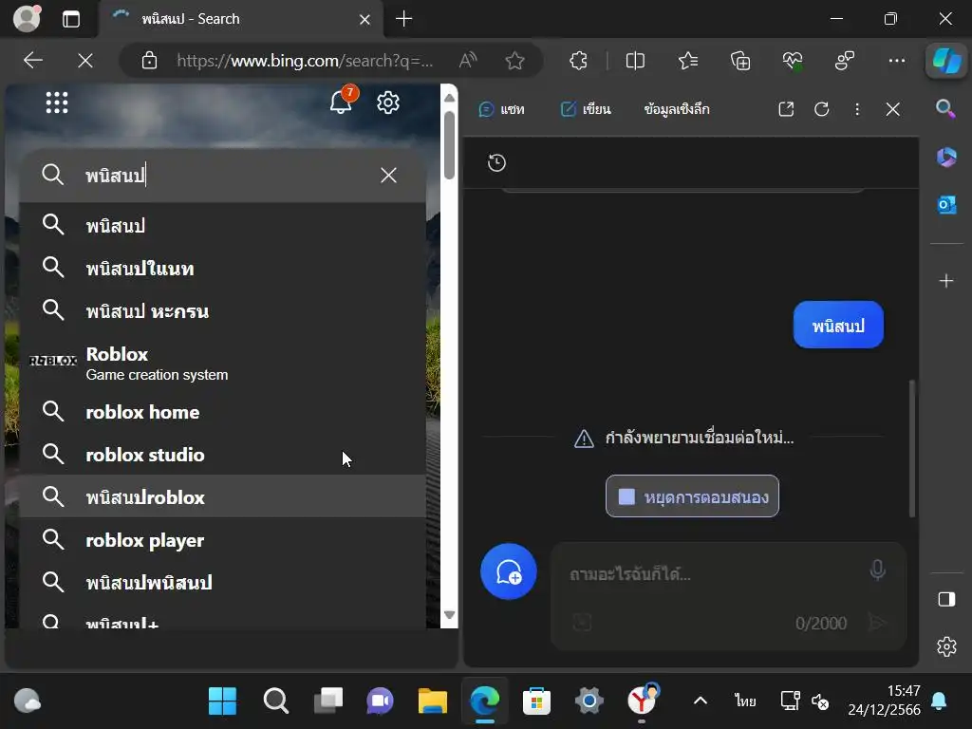Show hidden system tray icons
The image size is (972, 729).
tap(700, 701)
